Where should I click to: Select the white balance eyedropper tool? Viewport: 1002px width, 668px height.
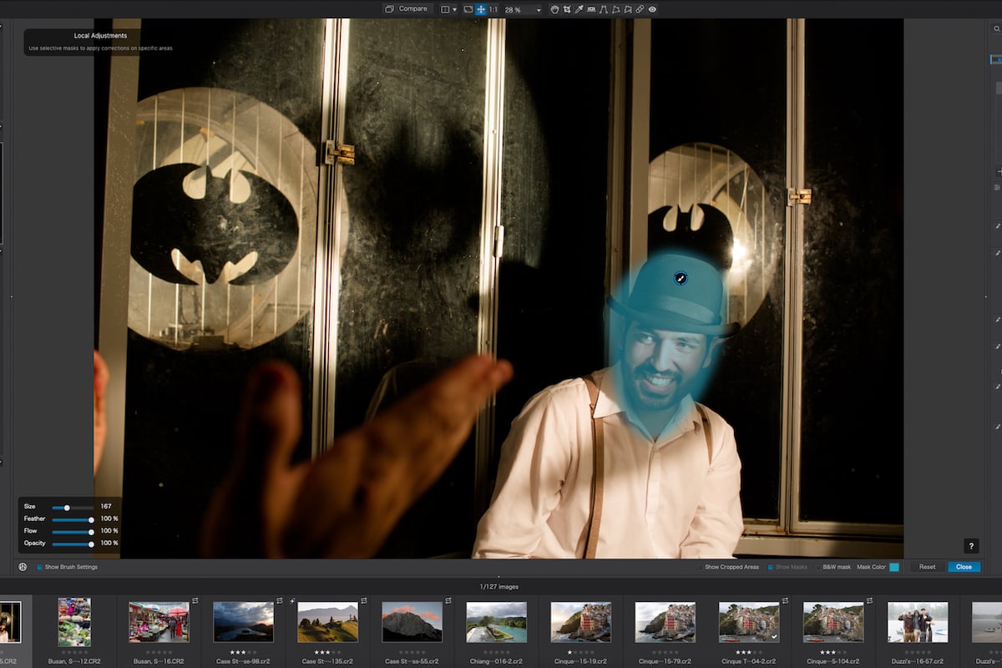(580, 9)
